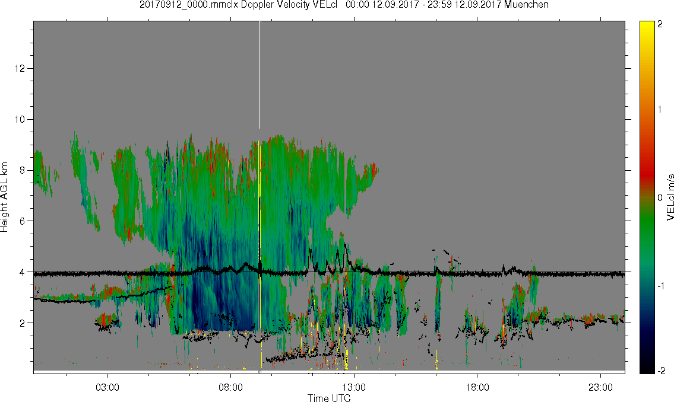
Task: Click the height label '6'
Action: pyautogui.click(x=22, y=221)
